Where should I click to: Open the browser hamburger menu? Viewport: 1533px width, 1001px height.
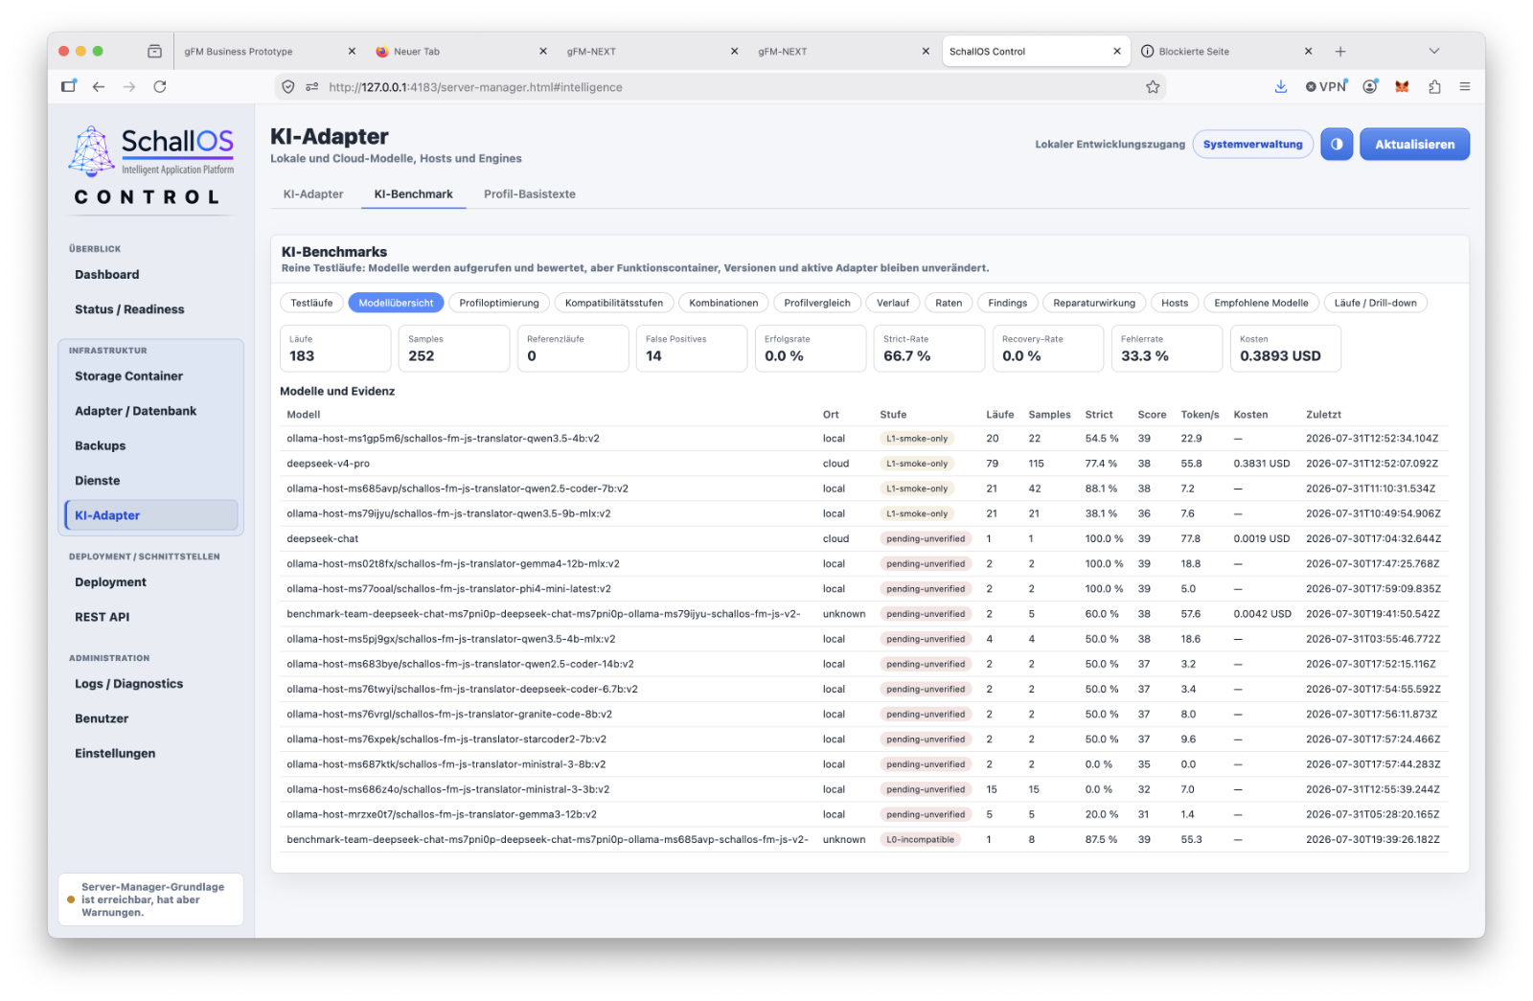pos(1465,86)
